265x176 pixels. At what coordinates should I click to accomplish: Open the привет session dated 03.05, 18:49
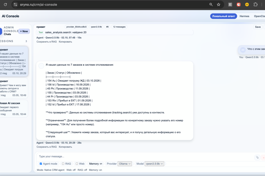pos(14,88)
